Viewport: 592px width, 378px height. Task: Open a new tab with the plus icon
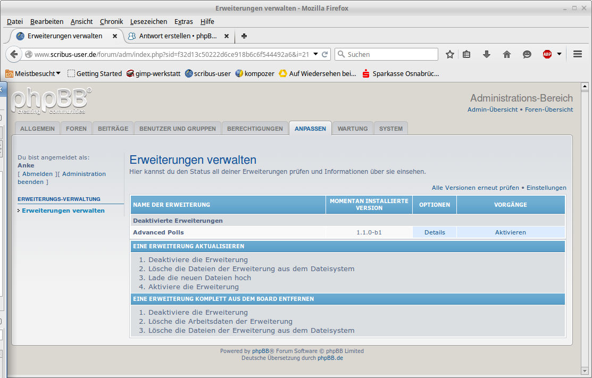tap(244, 36)
